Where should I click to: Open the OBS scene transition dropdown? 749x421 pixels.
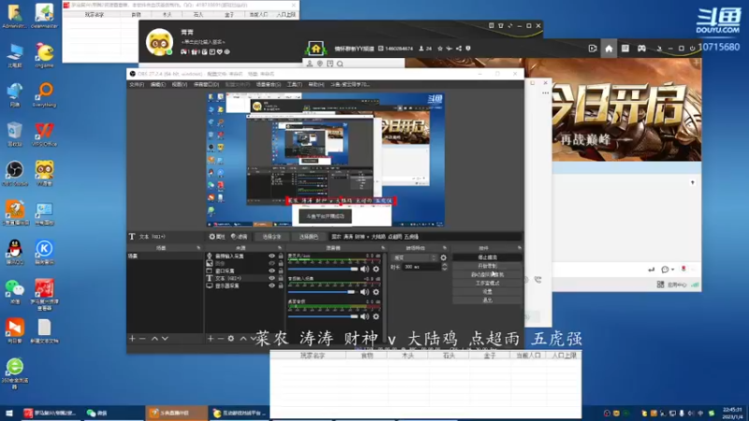click(415, 258)
